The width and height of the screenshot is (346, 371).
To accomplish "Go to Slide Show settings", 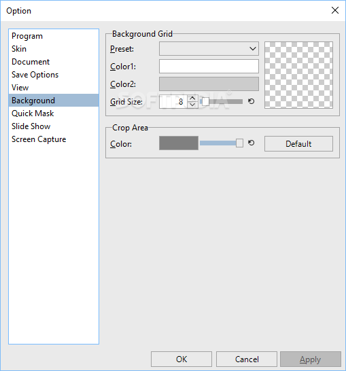I will (x=54, y=126).
